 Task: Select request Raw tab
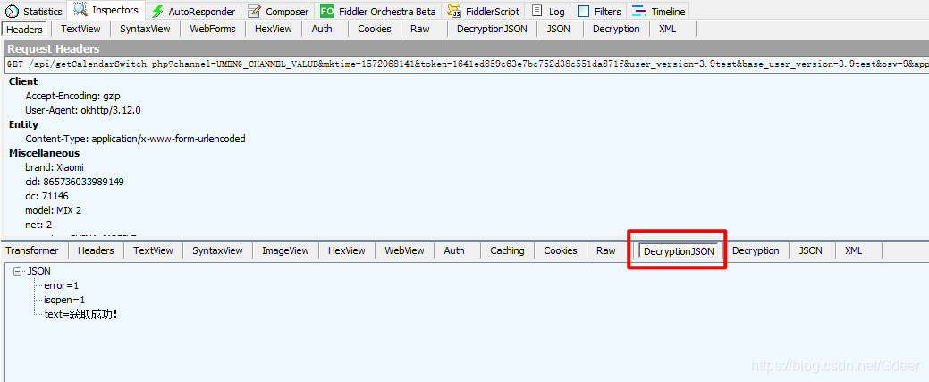click(x=420, y=29)
